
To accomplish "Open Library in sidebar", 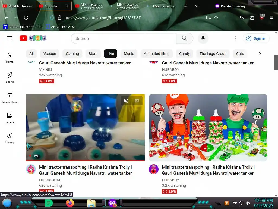I will tap(10, 118).
